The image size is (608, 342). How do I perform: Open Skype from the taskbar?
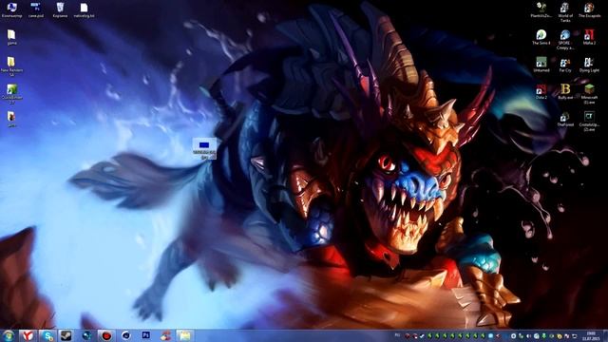(47, 335)
